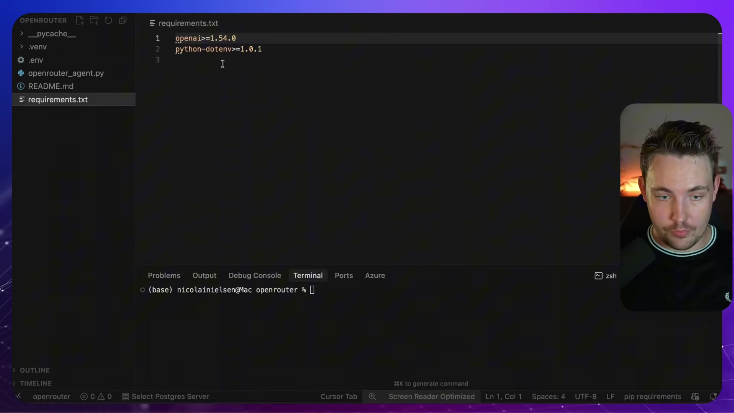
Task: Open the Ports panel tab
Action: tap(344, 276)
